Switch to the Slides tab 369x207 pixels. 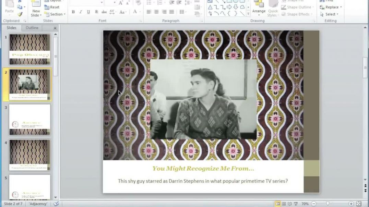click(x=11, y=28)
